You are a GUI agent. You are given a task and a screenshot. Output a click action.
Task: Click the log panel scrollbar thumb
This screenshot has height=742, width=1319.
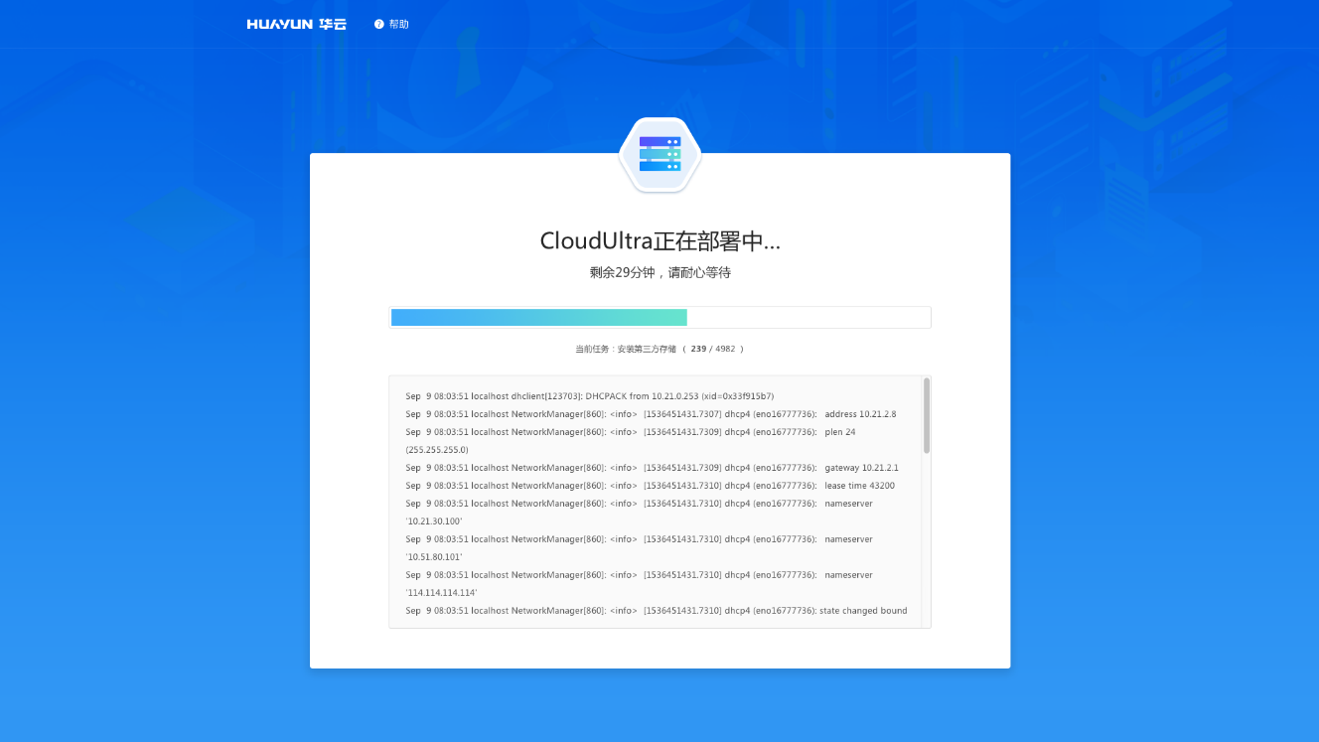(x=927, y=415)
